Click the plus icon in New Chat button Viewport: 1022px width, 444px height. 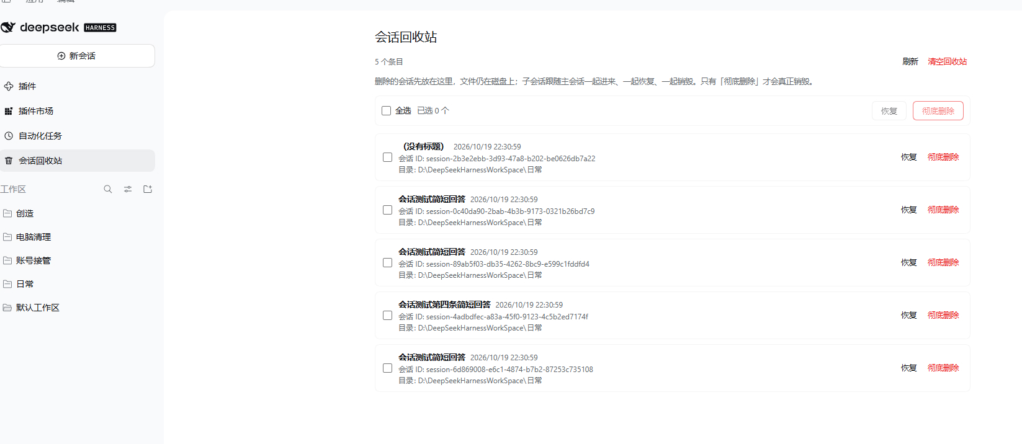[x=61, y=56]
